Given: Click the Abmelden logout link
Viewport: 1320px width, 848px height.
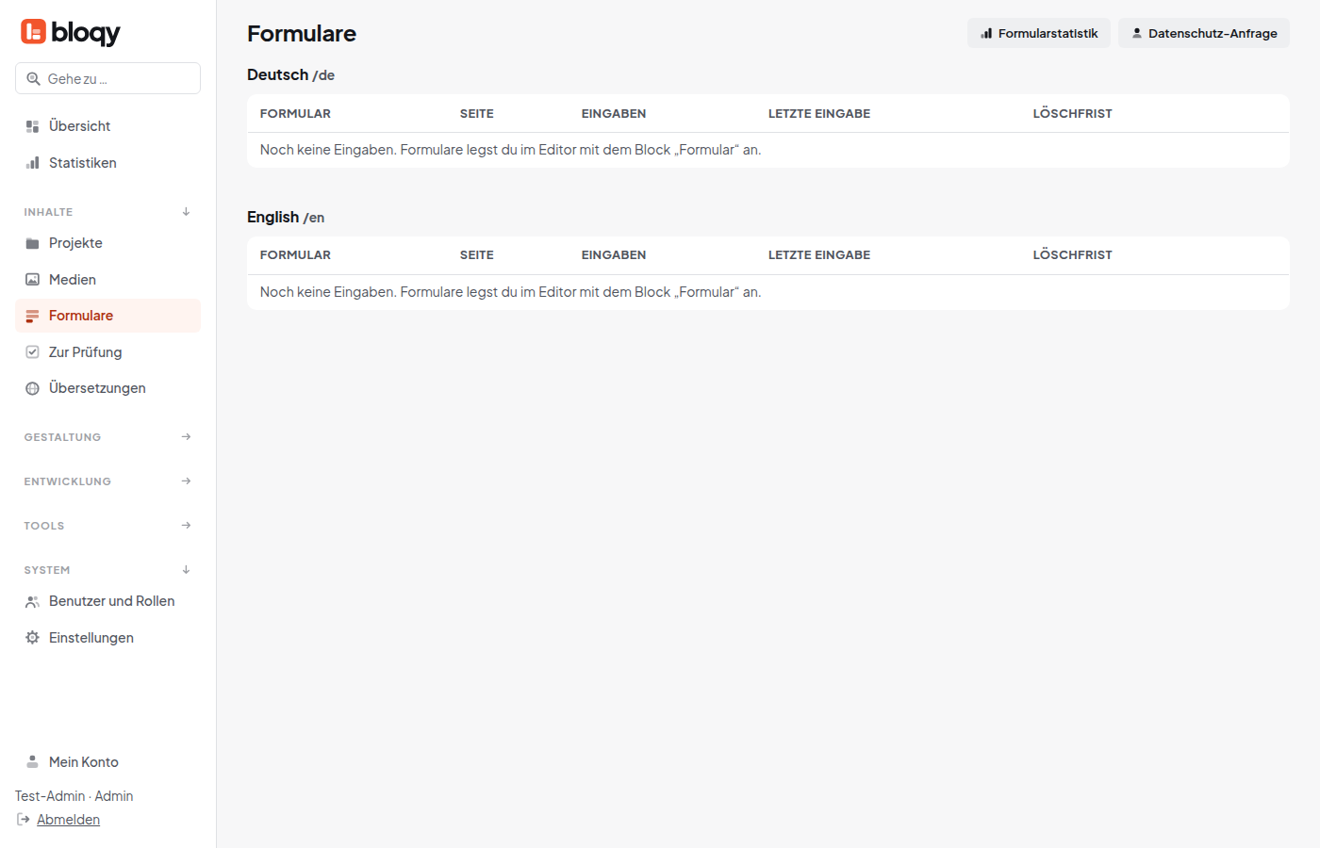Looking at the screenshot, I should click(68, 820).
